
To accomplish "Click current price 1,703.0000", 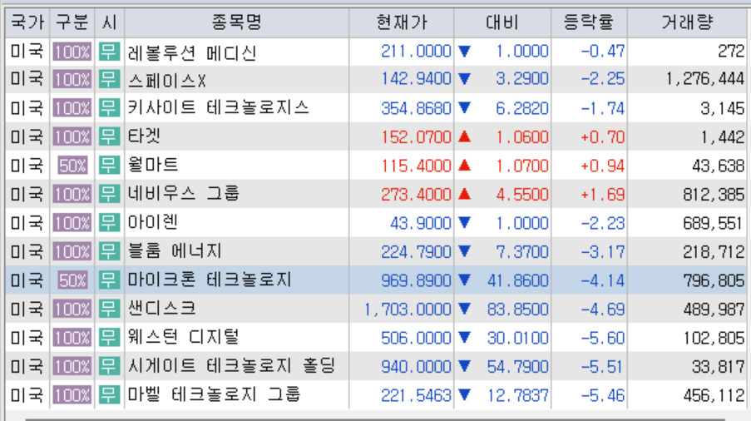I will pos(408,310).
